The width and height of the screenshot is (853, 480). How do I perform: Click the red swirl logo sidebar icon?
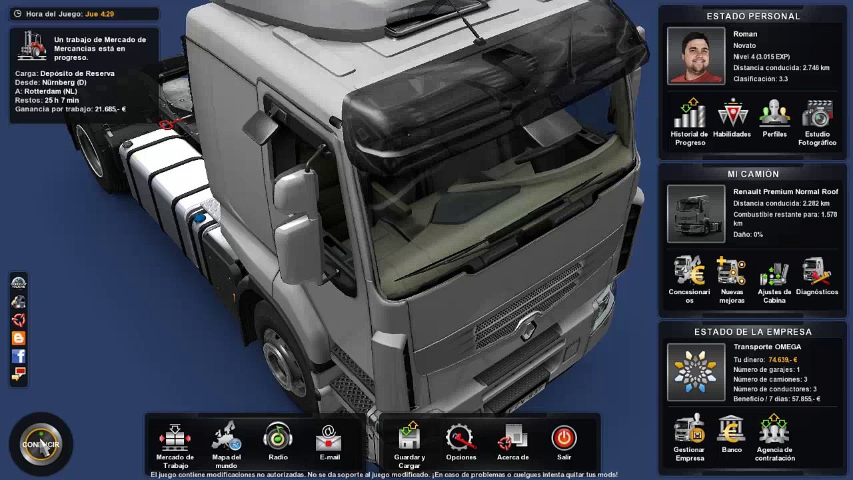pos(19,320)
